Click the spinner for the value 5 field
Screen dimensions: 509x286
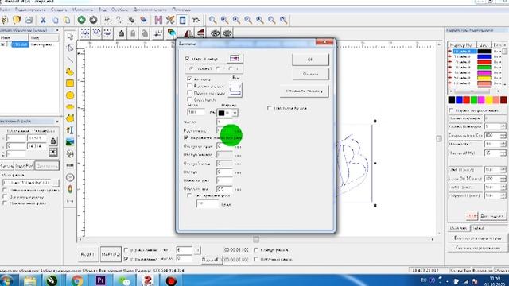pyautogui.click(x=503, y=126)
